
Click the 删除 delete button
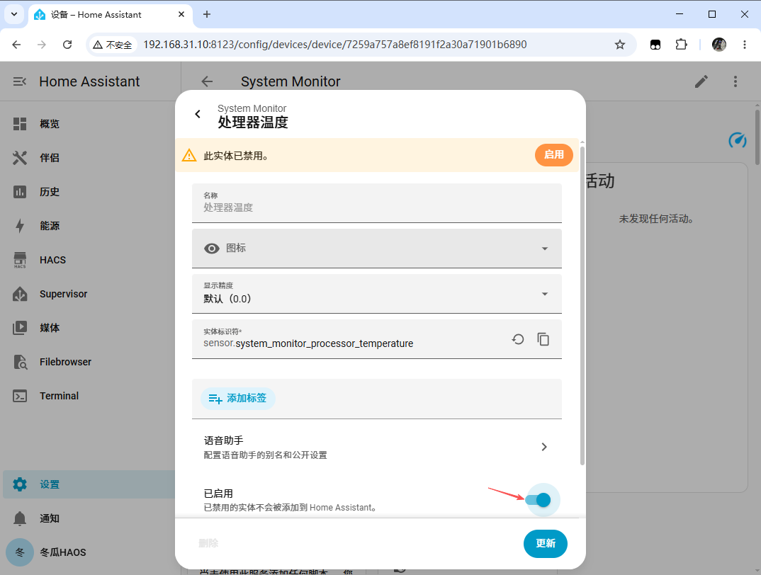(x=208, y=543)
